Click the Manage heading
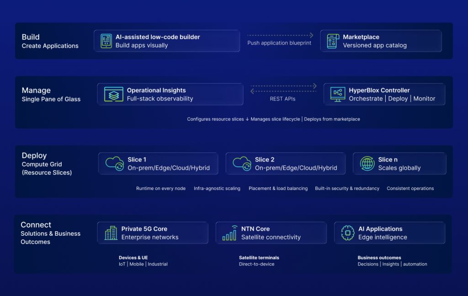This screenshot has width=468, height=296. 36,90
